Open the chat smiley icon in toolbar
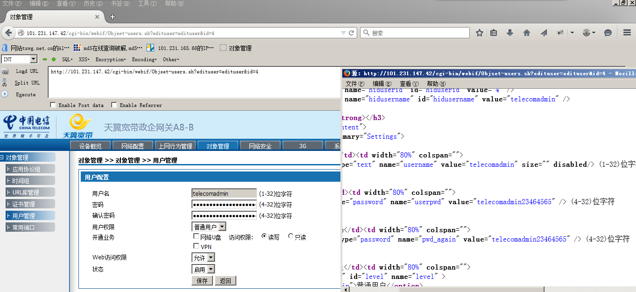 [608, 33]
